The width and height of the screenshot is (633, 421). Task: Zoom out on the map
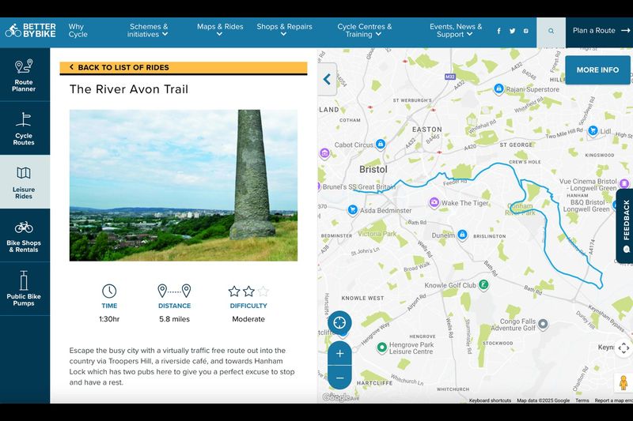pos(339,378)
